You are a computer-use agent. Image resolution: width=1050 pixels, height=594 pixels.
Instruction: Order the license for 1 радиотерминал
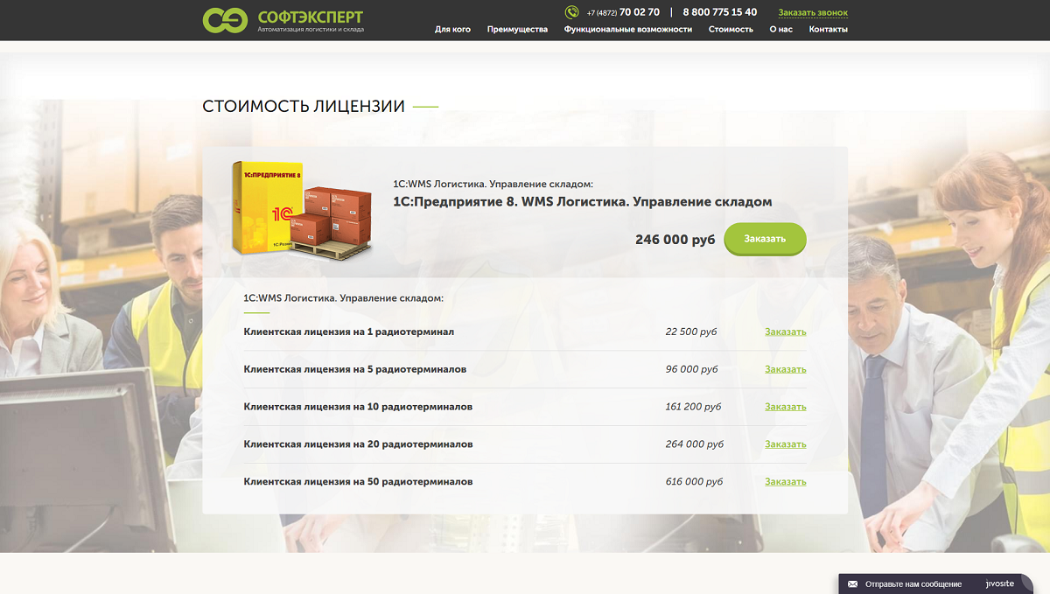[x=785, y=332]
